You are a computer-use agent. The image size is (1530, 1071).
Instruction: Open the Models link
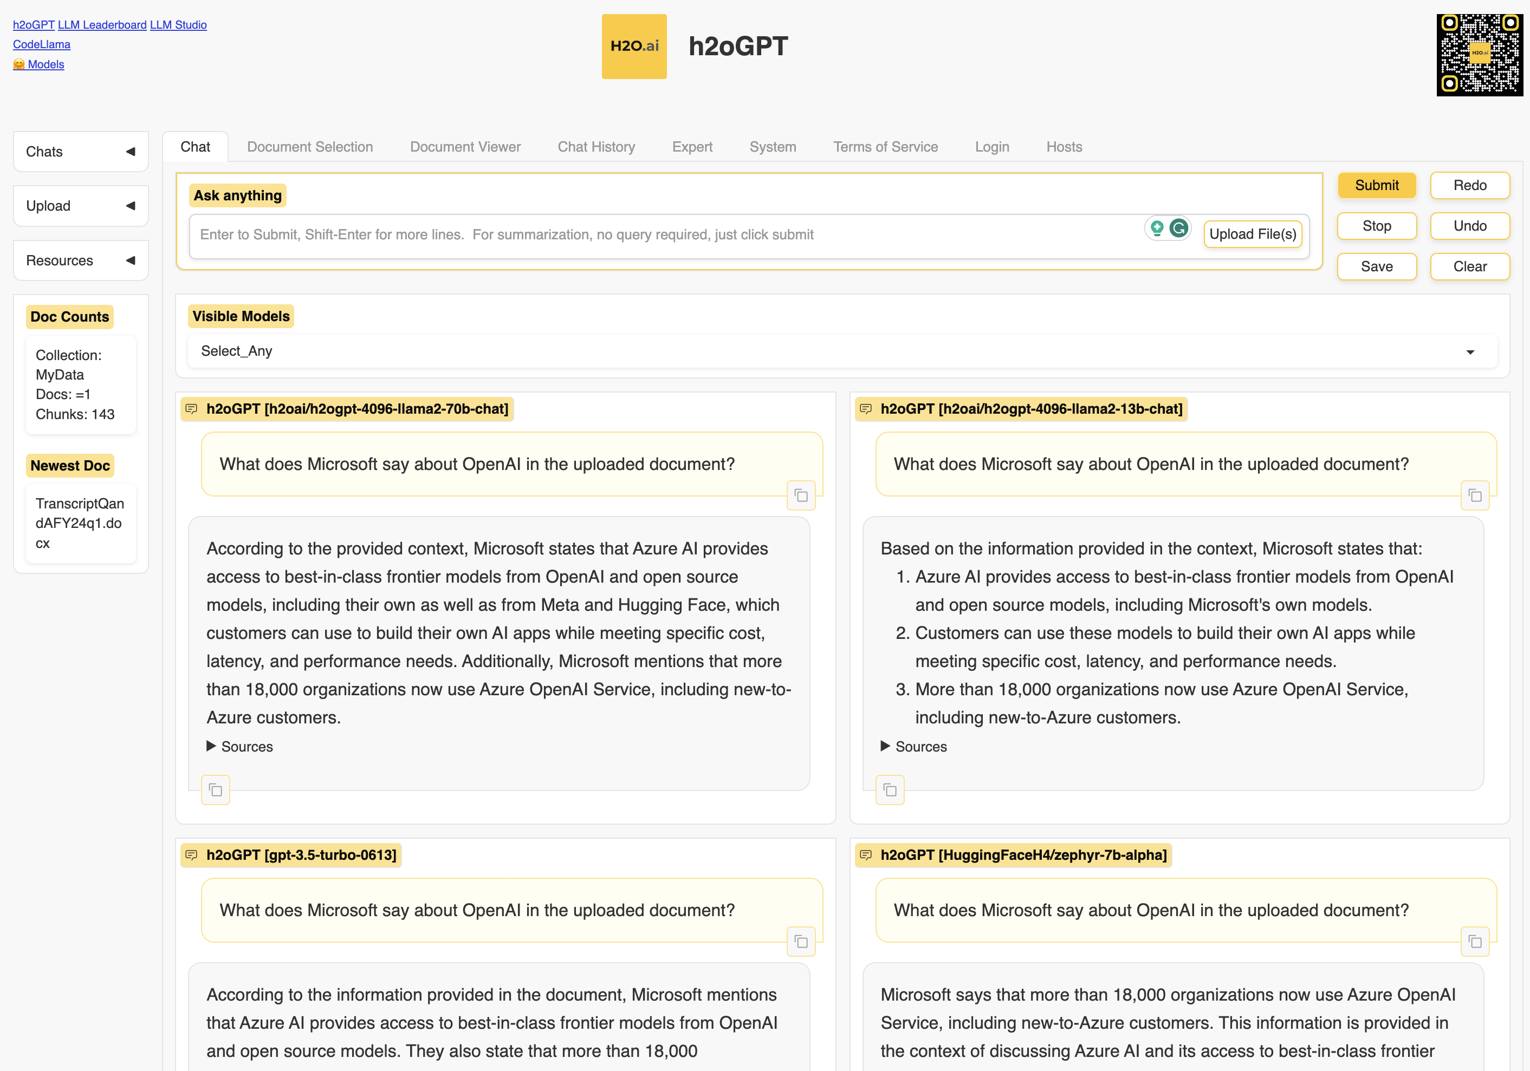[x=38, y=64]
